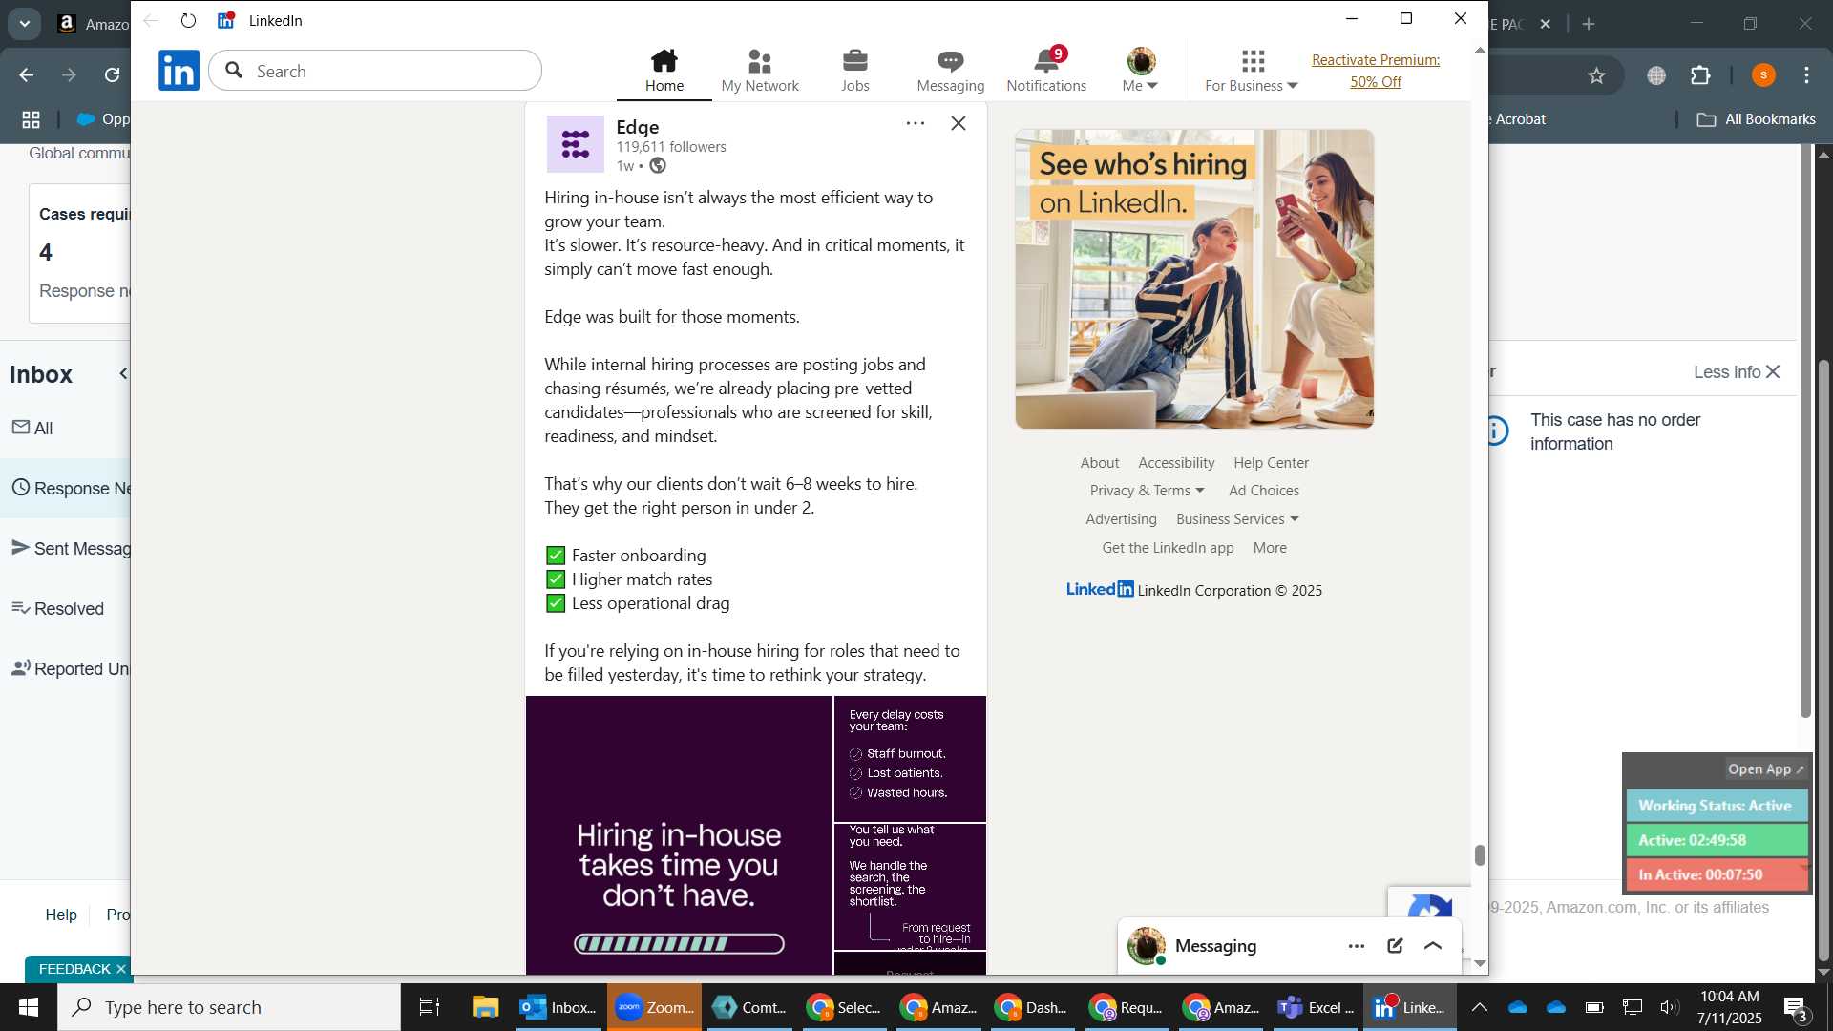
Task: Switch to Outlook Inbox on taskbar
Action: click(558, 1007)
